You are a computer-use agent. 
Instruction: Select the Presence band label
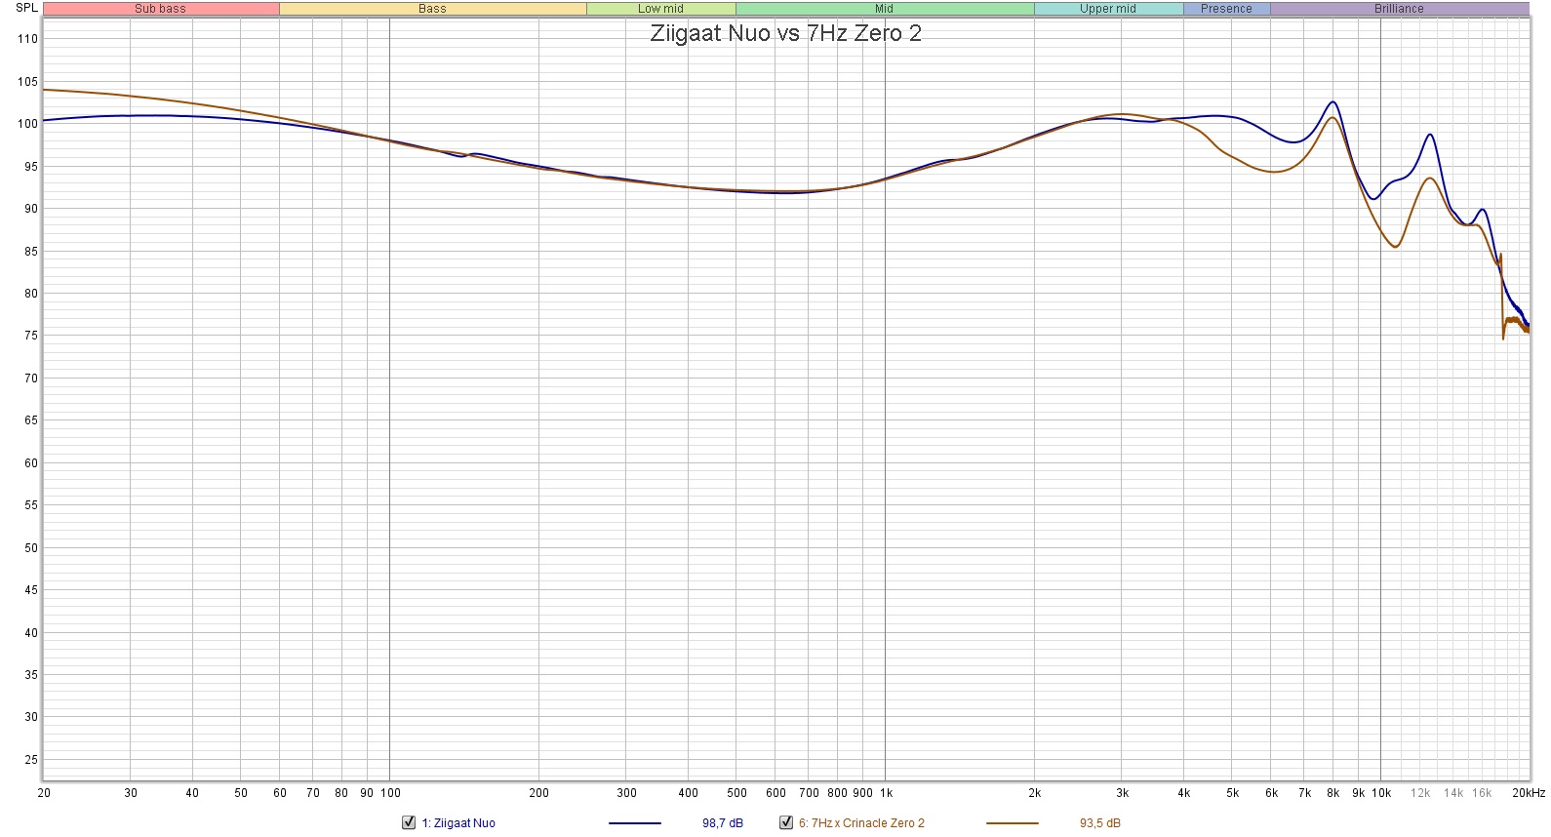pyautogui.click(x=1226, y=9)
